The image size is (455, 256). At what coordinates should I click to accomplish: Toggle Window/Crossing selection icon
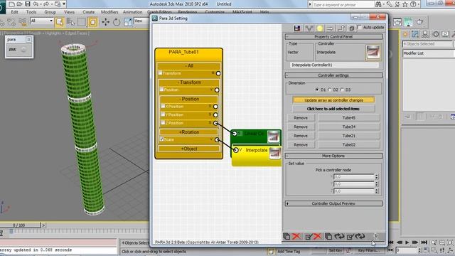[93, 22]
